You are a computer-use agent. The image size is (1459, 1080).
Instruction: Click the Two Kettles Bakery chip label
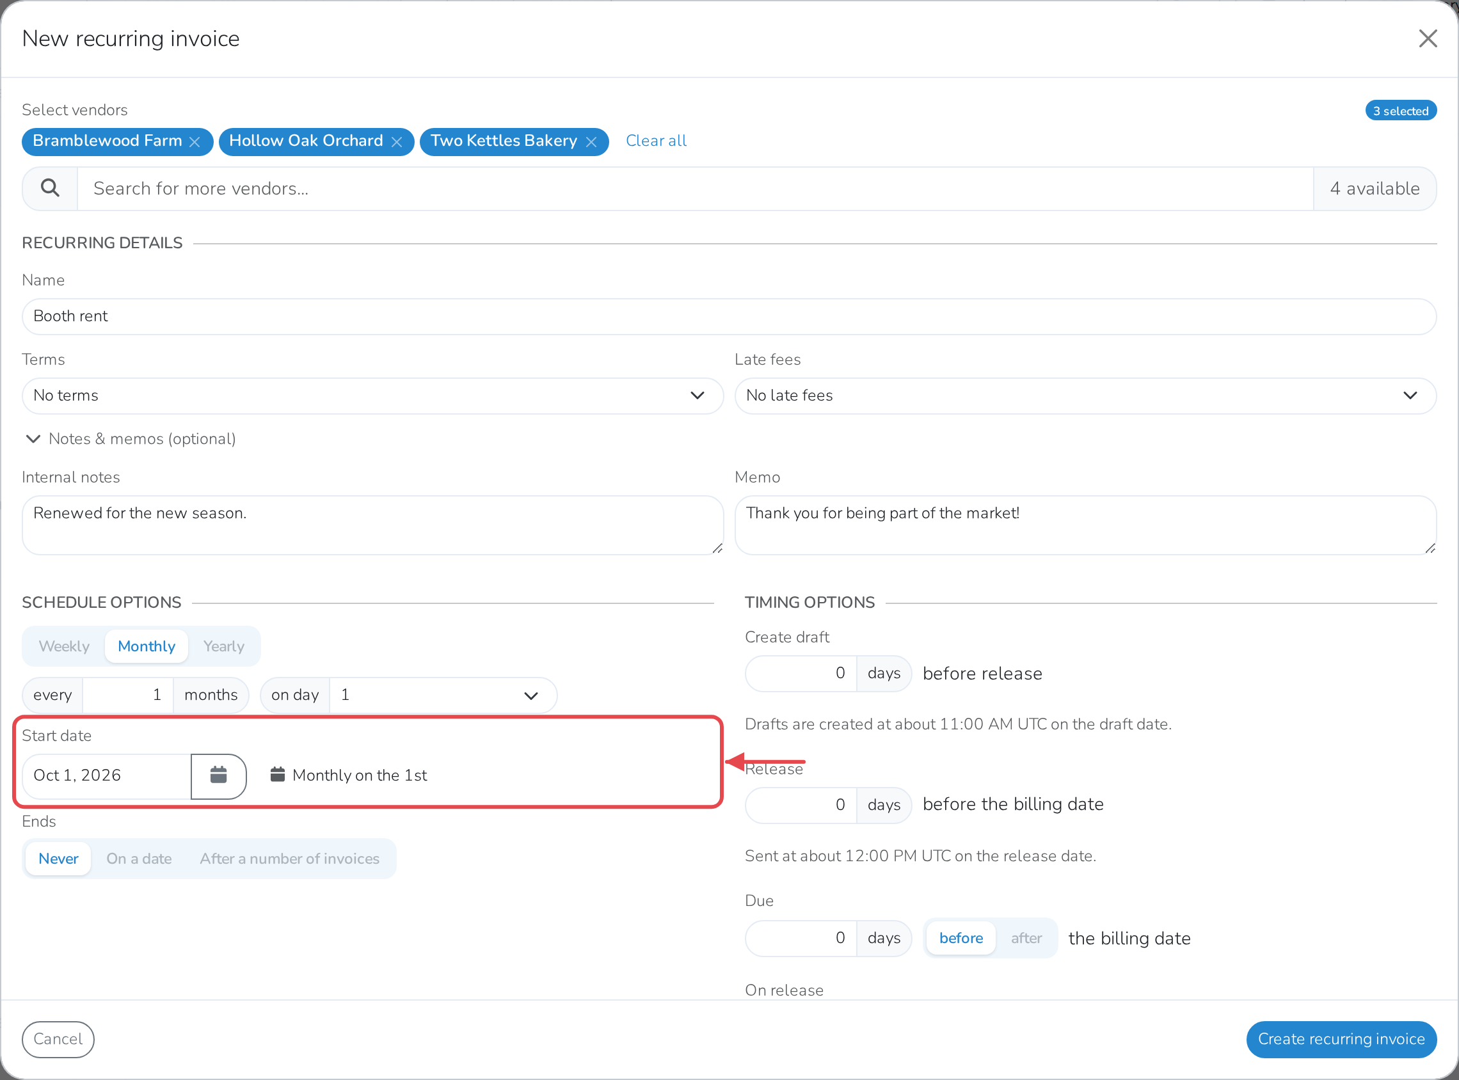pos(504,141)
